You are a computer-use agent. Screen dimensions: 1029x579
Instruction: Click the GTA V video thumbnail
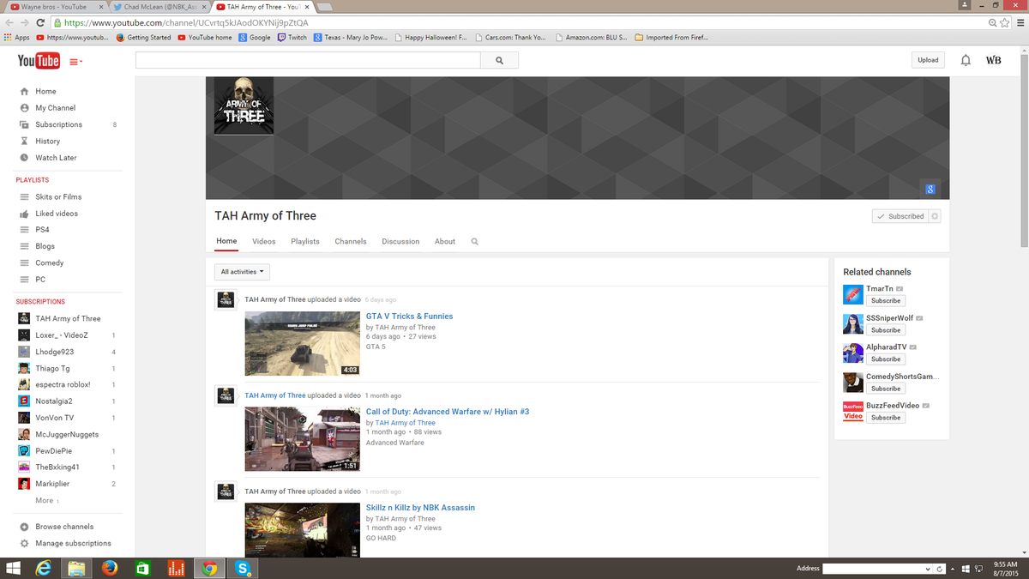[x=303, y=343]
